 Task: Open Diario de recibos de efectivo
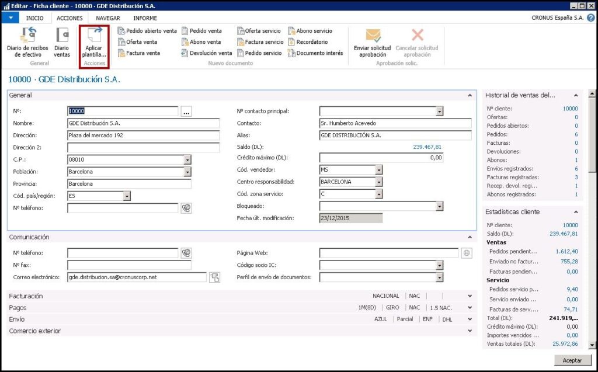pyautogui.click(x=28, y=36)
